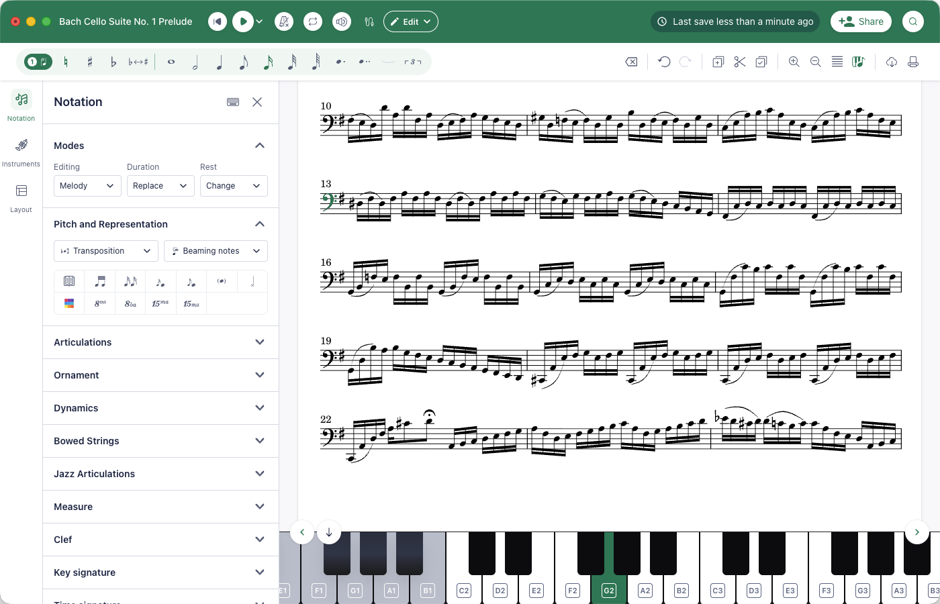Click the paste clipboard-check icon
The width and height of the screenshot is (940, 604).
(761, 62)
